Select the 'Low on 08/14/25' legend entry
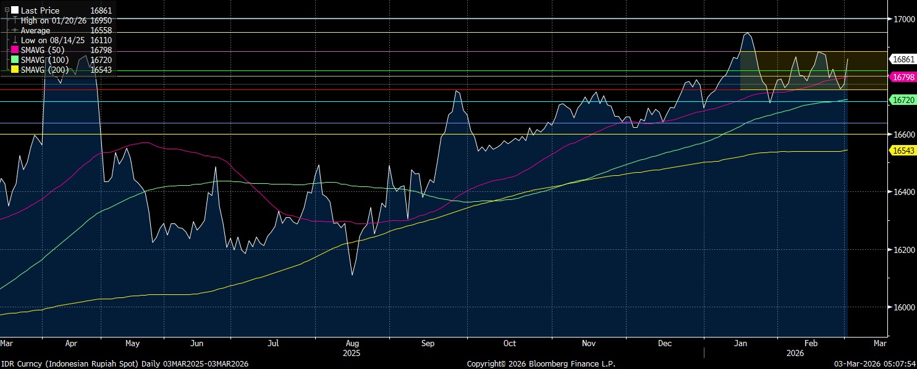Image resolution: width=917 pixels, height=369 pixels. tap(53, 40)
